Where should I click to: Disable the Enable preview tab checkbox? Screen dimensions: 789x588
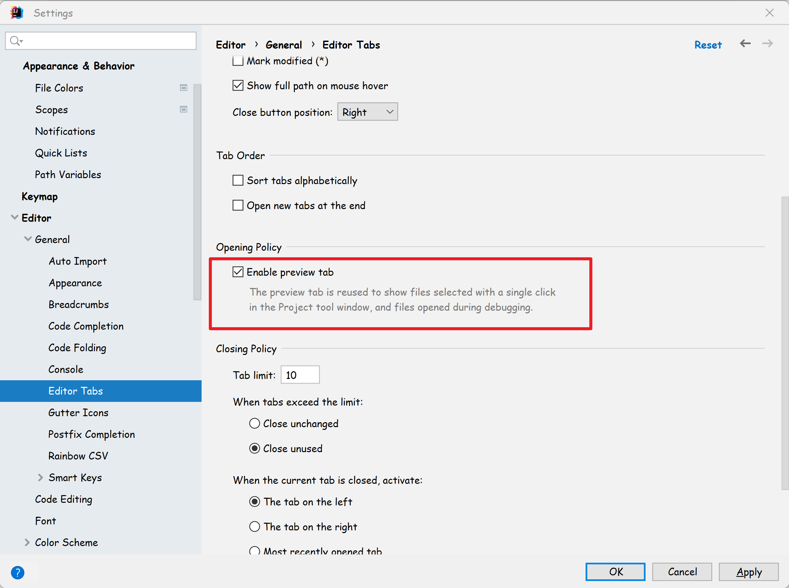pos(238,272)
